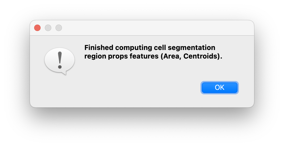Screen dimensions: 284x147
Task: Click the exclamation mark alert icon
Action: (60, 60)
